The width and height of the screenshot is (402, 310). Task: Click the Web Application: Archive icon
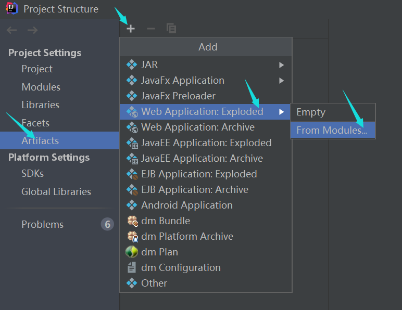[x=132, y=127]
